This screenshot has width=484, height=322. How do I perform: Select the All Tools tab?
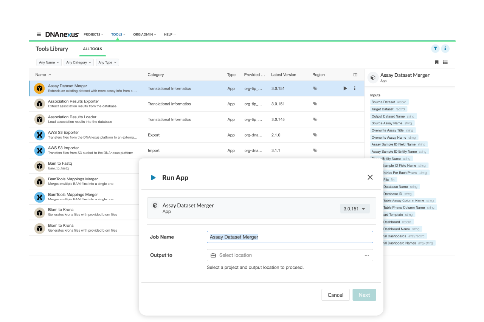coord(93,49)
